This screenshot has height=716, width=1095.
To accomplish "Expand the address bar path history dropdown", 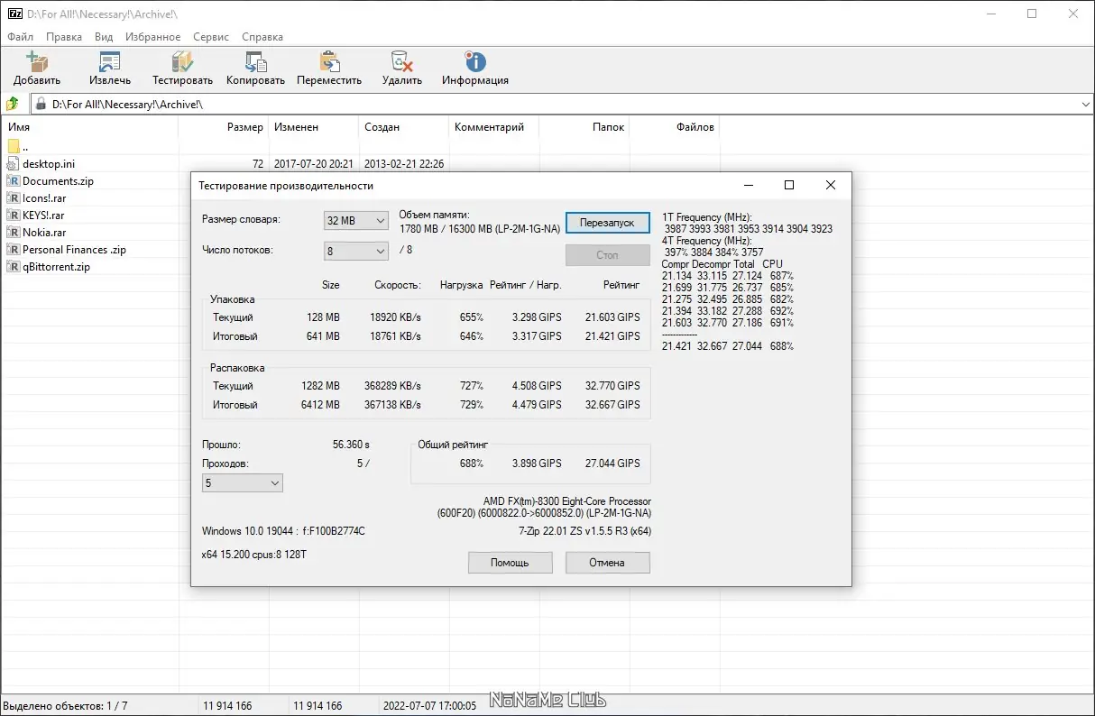I will (x=1085, y=105).
